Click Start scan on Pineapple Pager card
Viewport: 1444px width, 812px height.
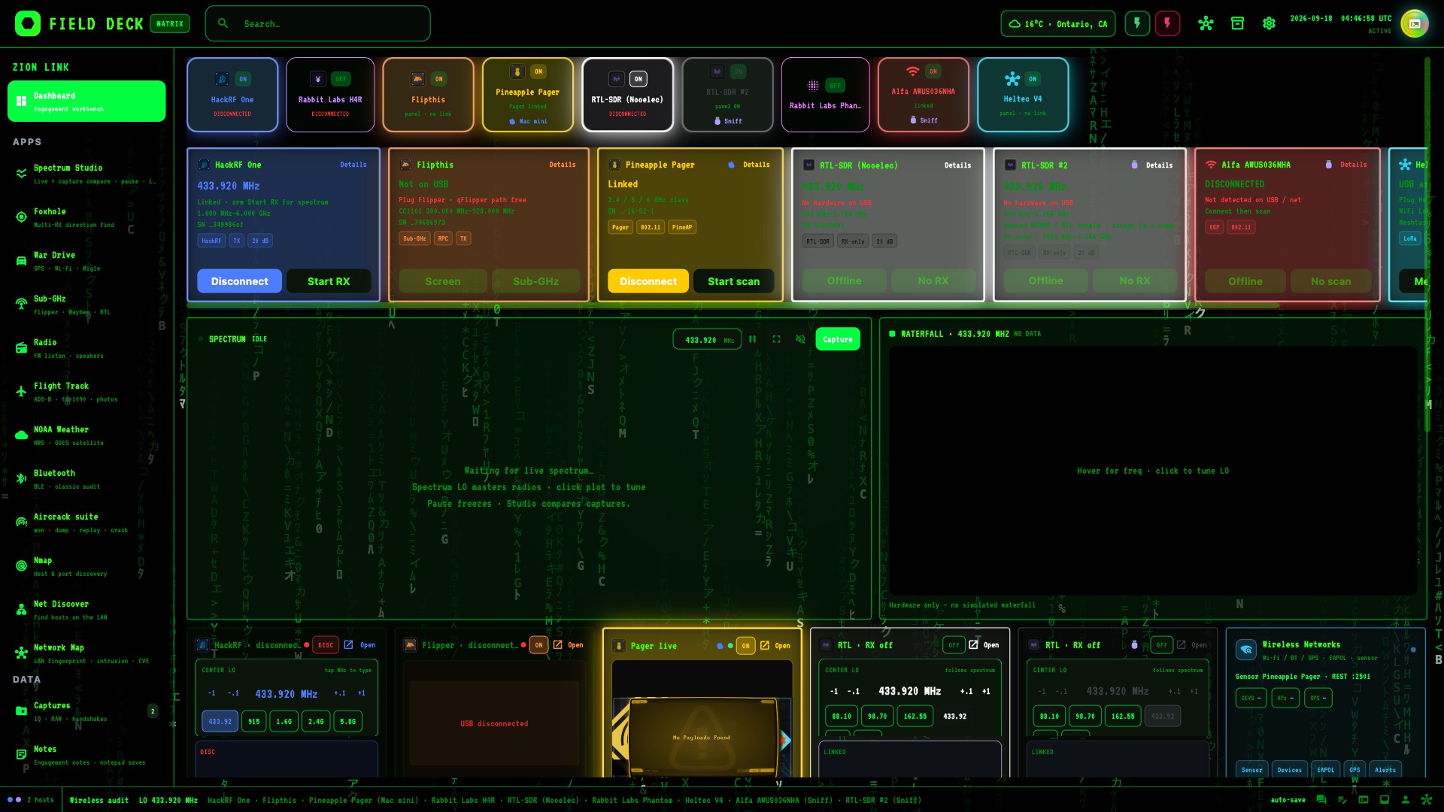point(733,281)
